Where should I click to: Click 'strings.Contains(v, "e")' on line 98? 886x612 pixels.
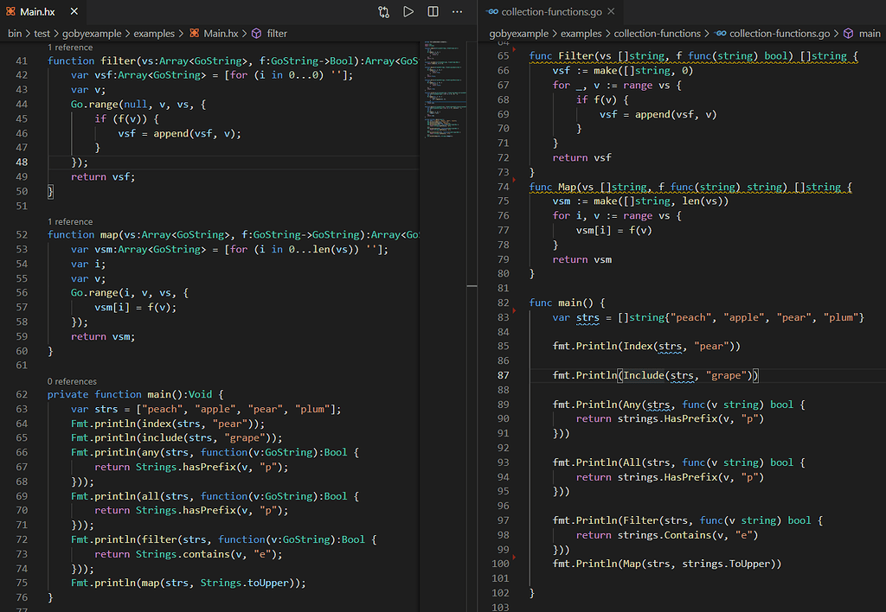click(688, 535)
